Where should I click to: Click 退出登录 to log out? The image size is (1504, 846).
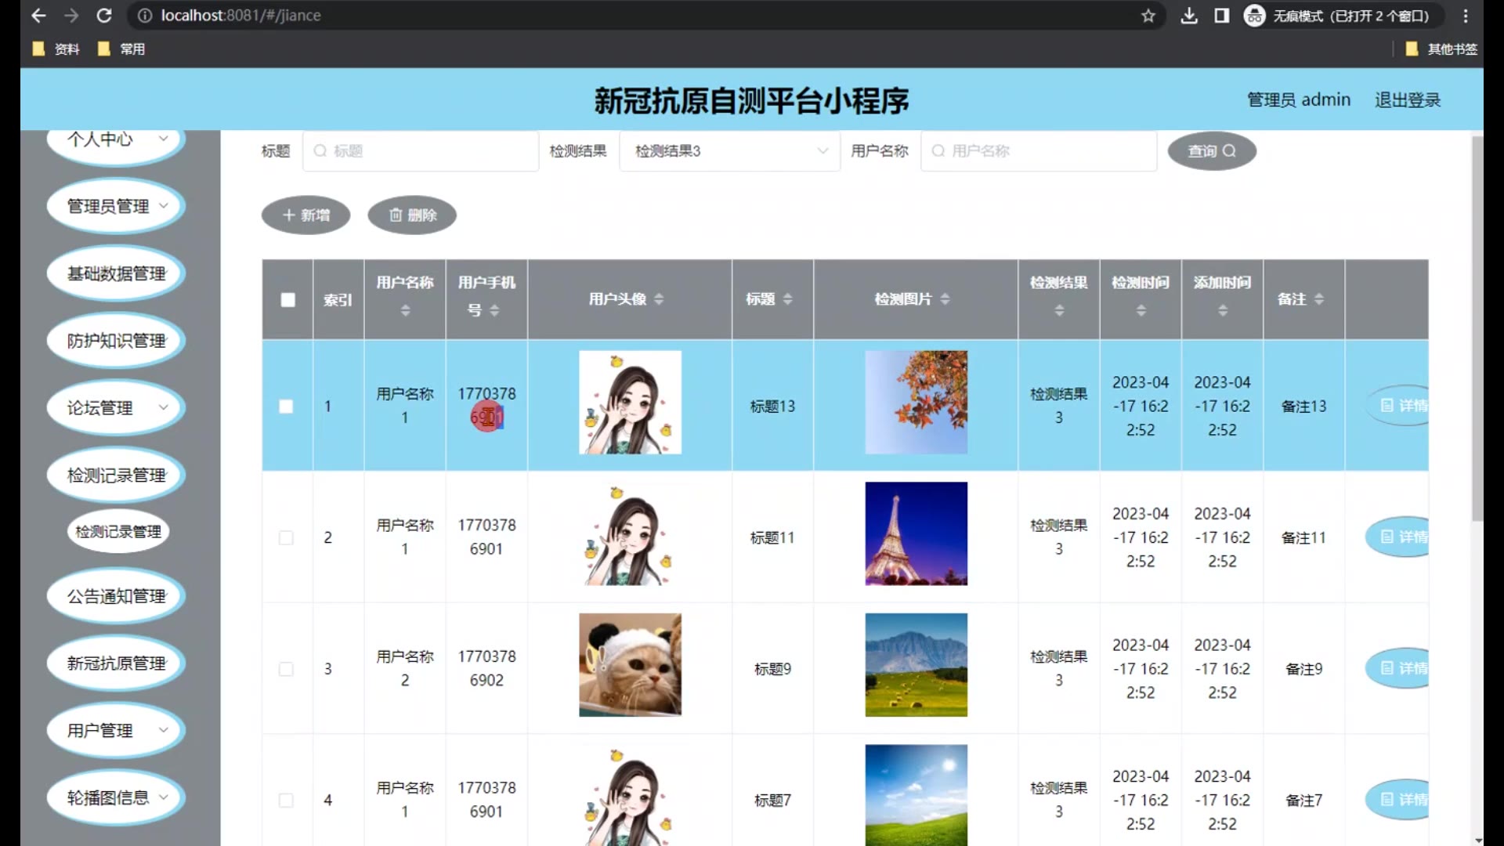[x=1408, y=100]
